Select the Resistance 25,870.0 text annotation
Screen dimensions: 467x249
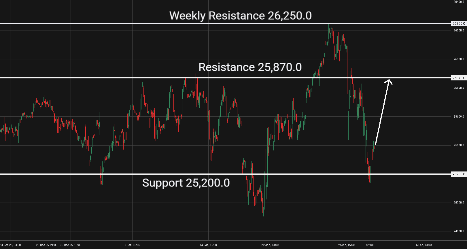click(x=250, y=67)
